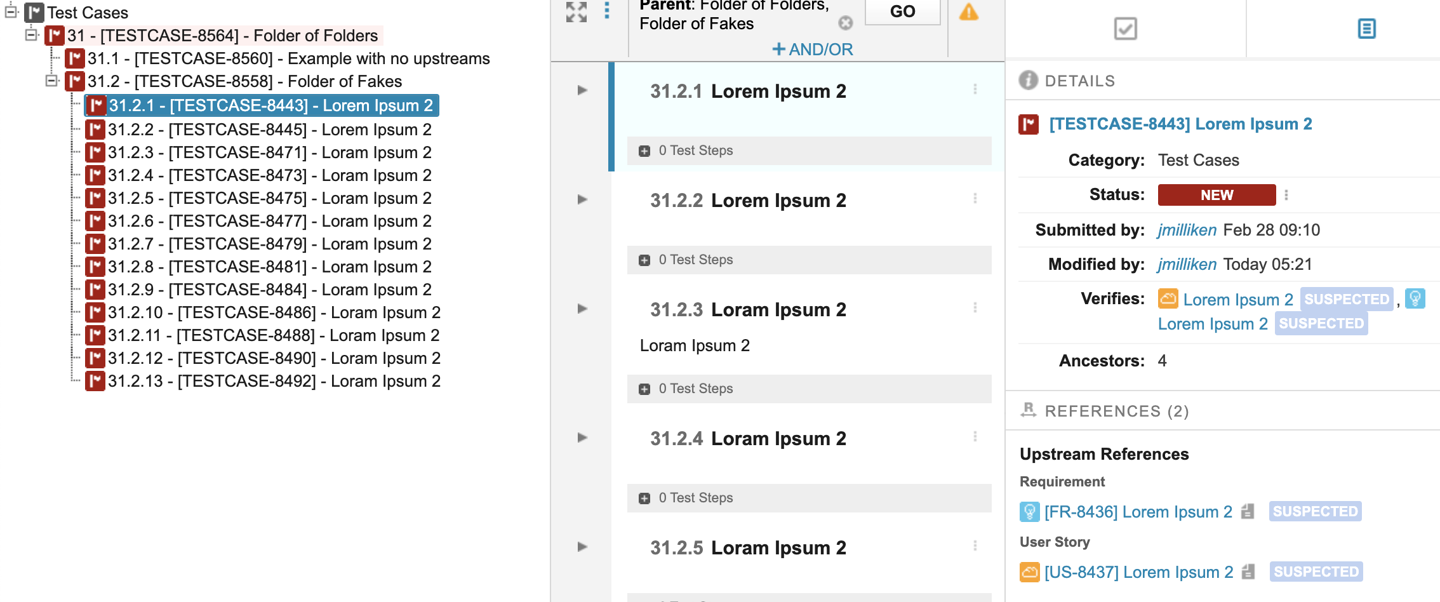Open the blue kebab options menu at top
The width and height of the screenshot is (1440, 602).
[x=608, y=10]
